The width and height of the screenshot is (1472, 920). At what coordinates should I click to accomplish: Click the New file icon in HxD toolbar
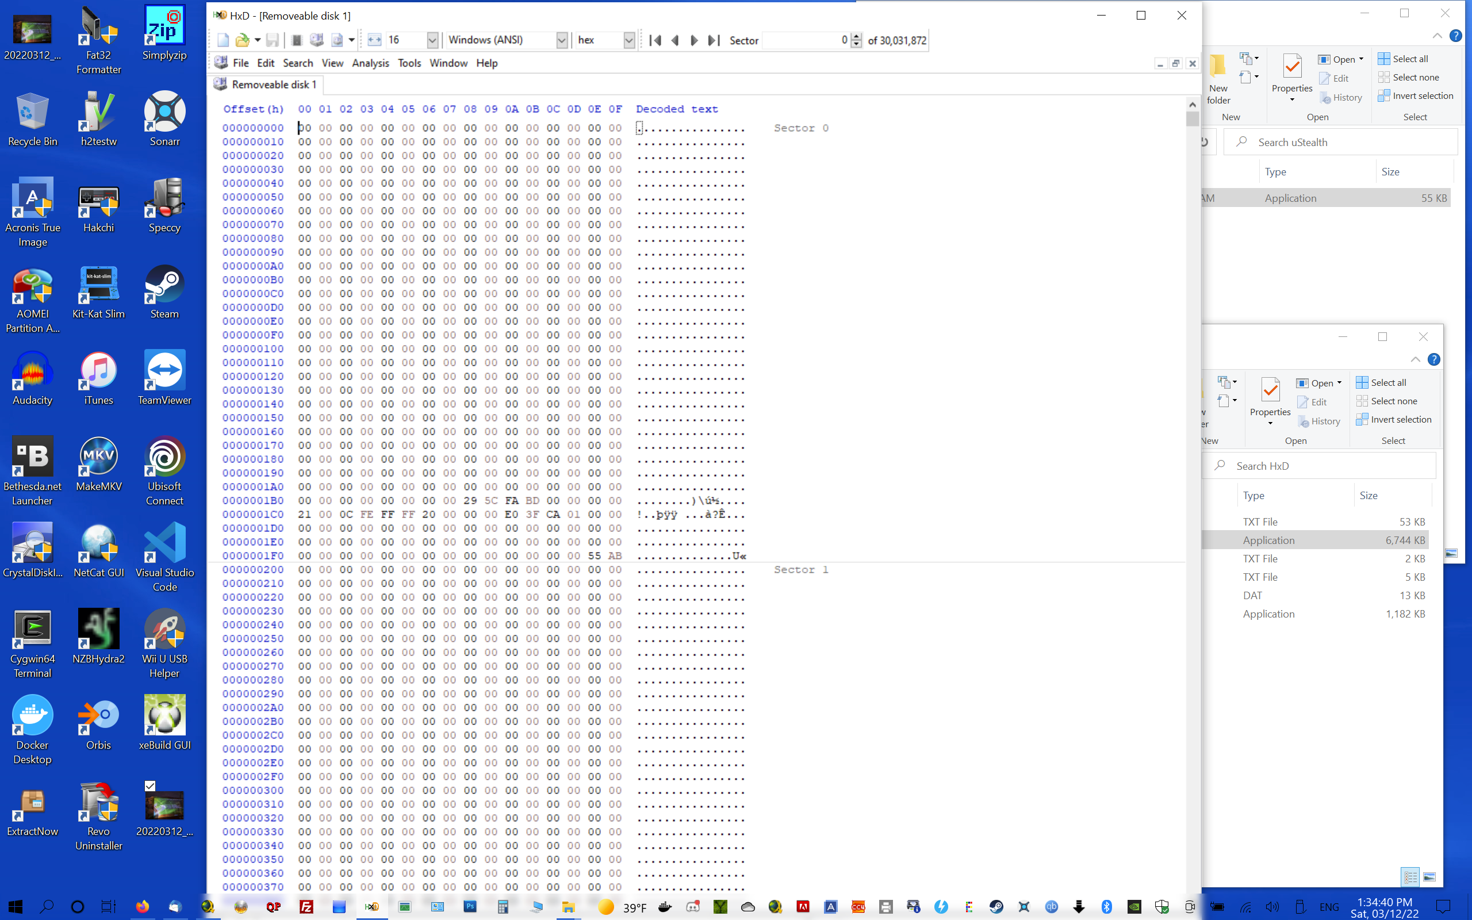223,40
